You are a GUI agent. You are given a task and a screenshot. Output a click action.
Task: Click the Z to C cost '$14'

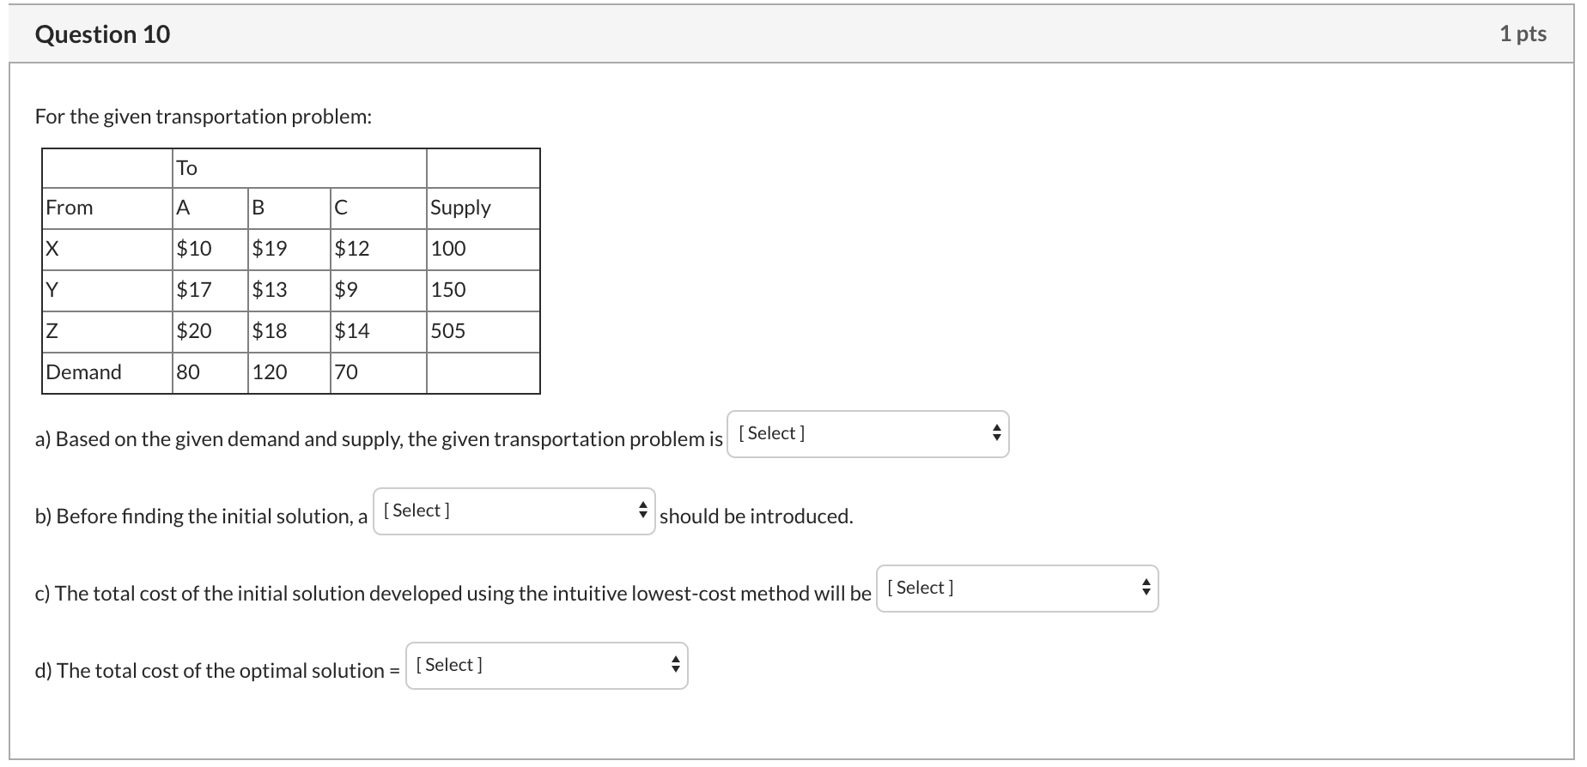352,331
